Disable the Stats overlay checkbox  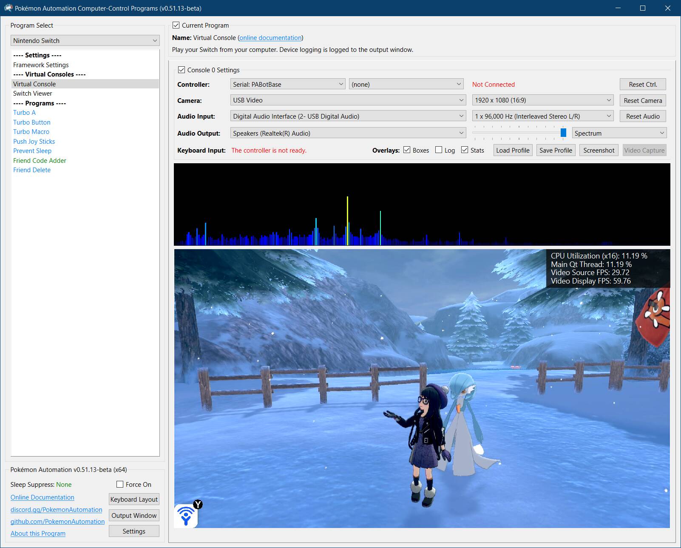point(465,150)
